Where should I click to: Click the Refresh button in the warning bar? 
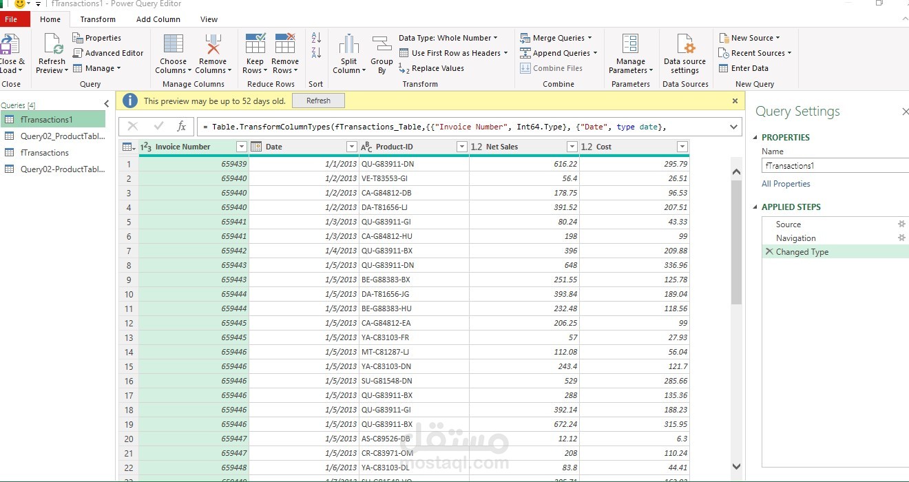(x=318, y=101)
